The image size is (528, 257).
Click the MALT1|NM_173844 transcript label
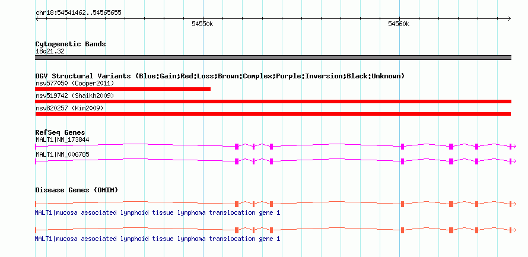point(62,139)
